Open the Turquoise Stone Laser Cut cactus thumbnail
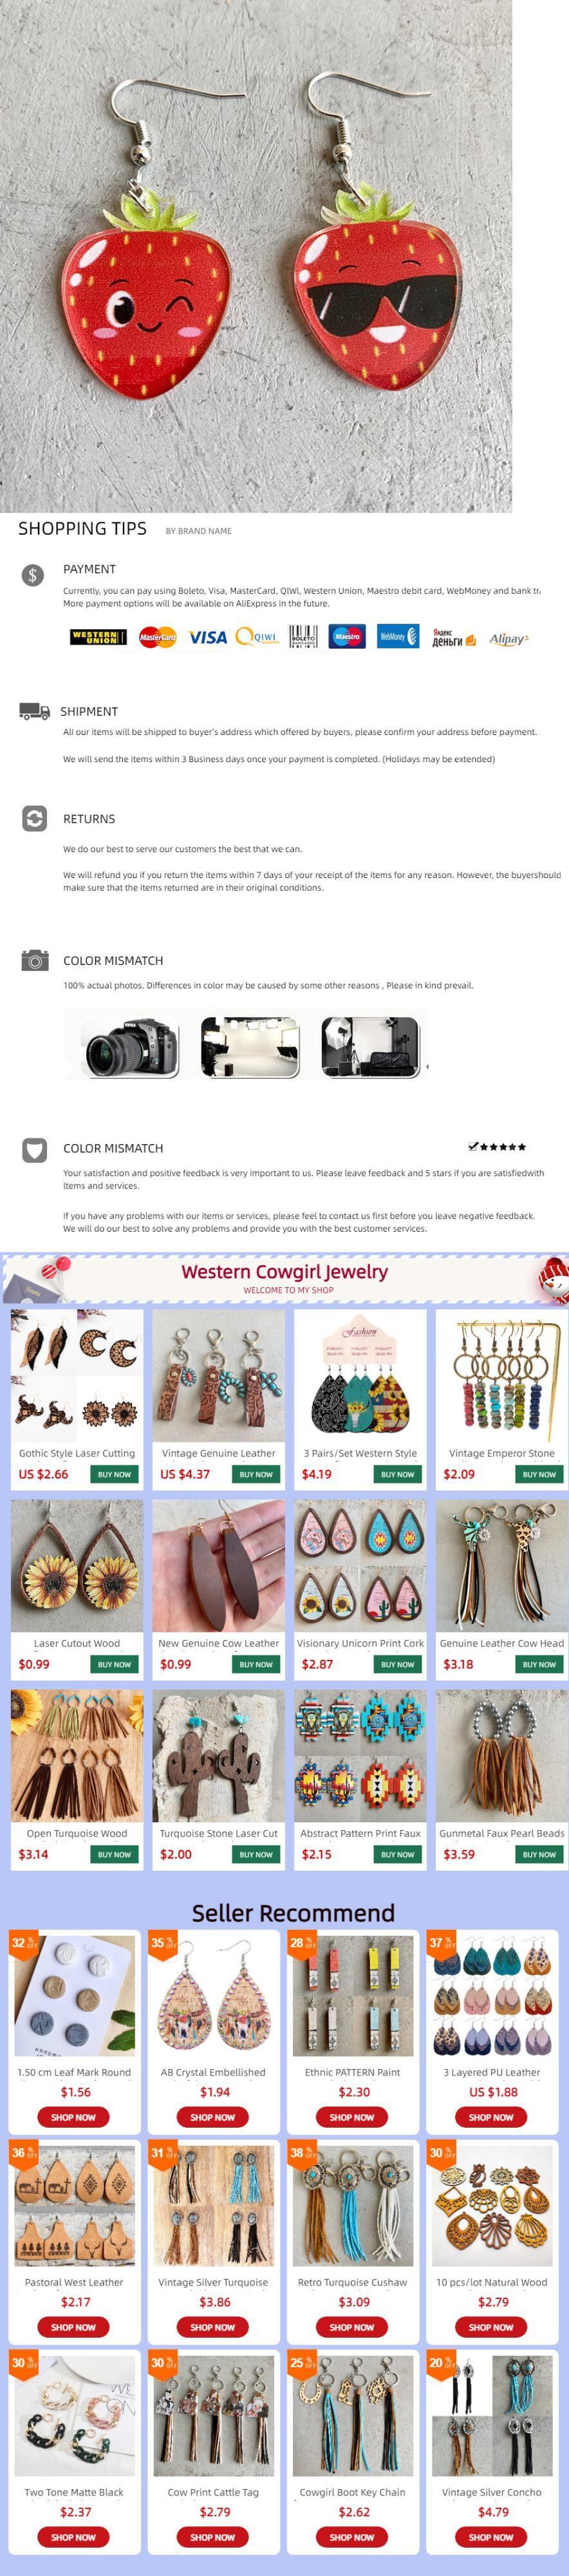 pyautogui.click(x=219, y=1756)
